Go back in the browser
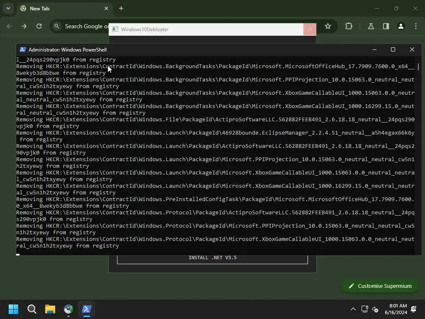This screenshot has height=319, width=425. [x=9, y=26]
